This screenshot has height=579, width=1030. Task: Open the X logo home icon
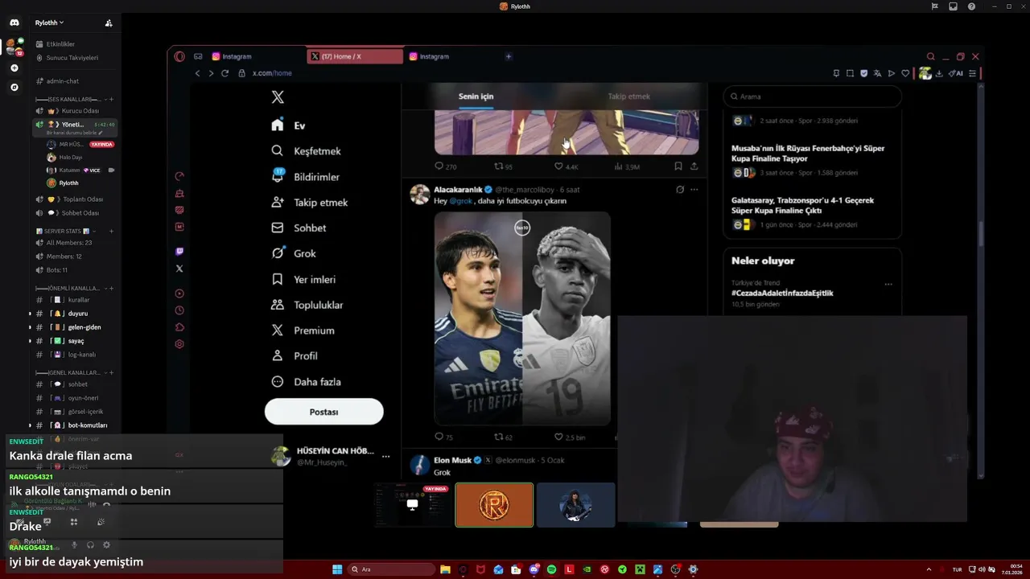pyautogui.click(x=278, y=97)
